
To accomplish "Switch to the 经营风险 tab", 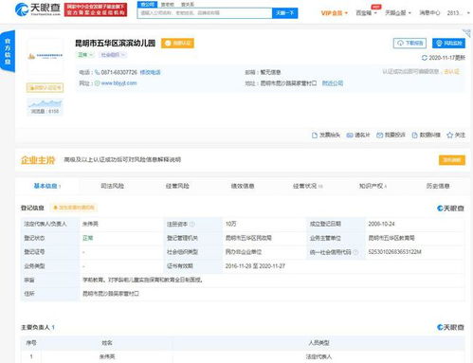I will [177, 186].
